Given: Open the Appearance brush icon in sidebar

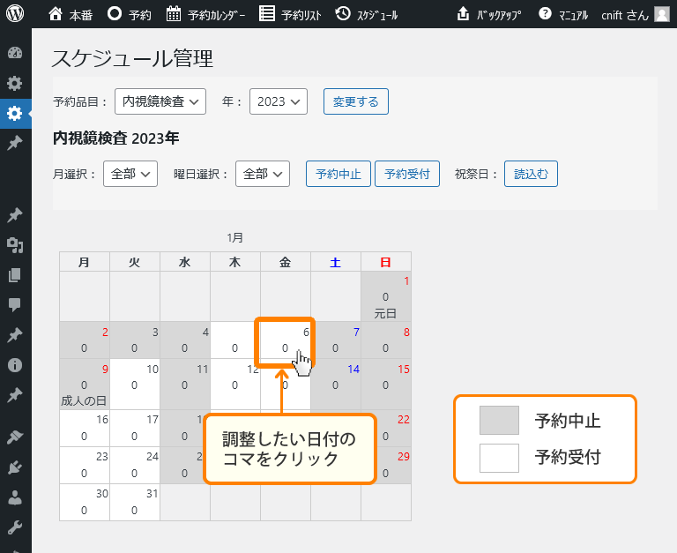Looking at the screenshot, I should coord(15,437).
